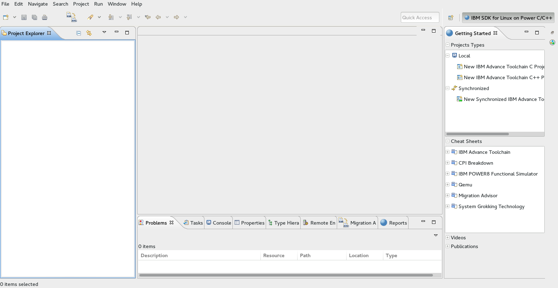Open the Navigate menu

pos(38,4)
